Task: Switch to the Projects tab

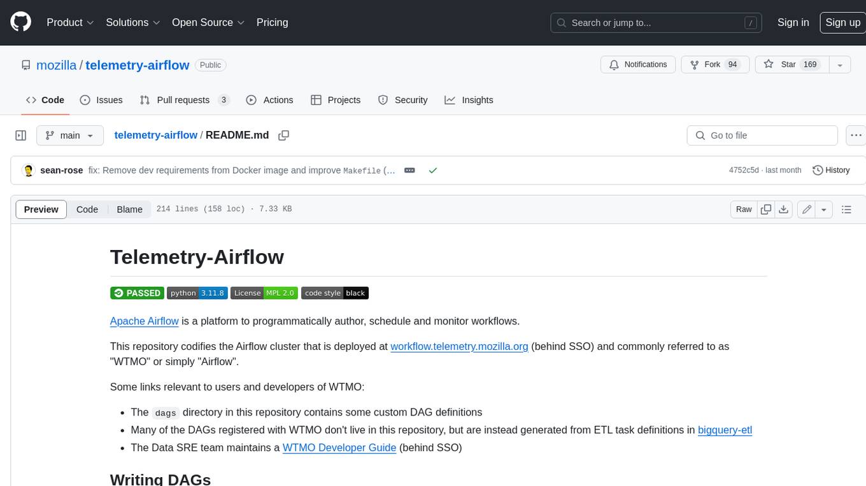Action: (336, 100)
